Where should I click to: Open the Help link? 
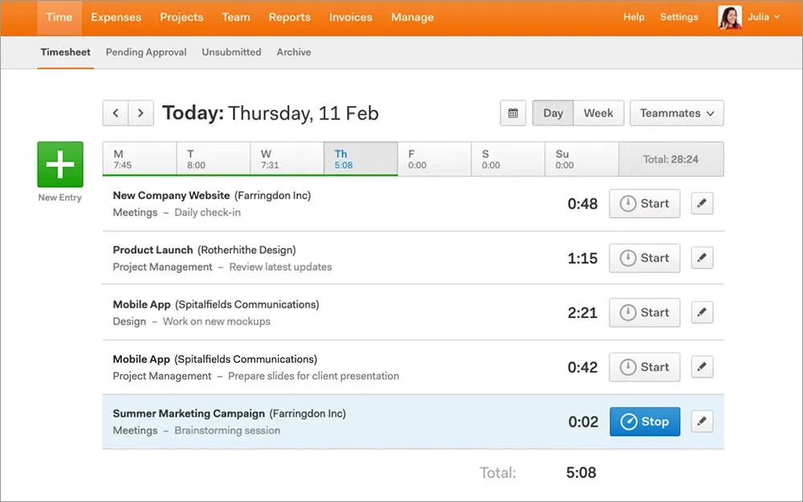(634, 17)
